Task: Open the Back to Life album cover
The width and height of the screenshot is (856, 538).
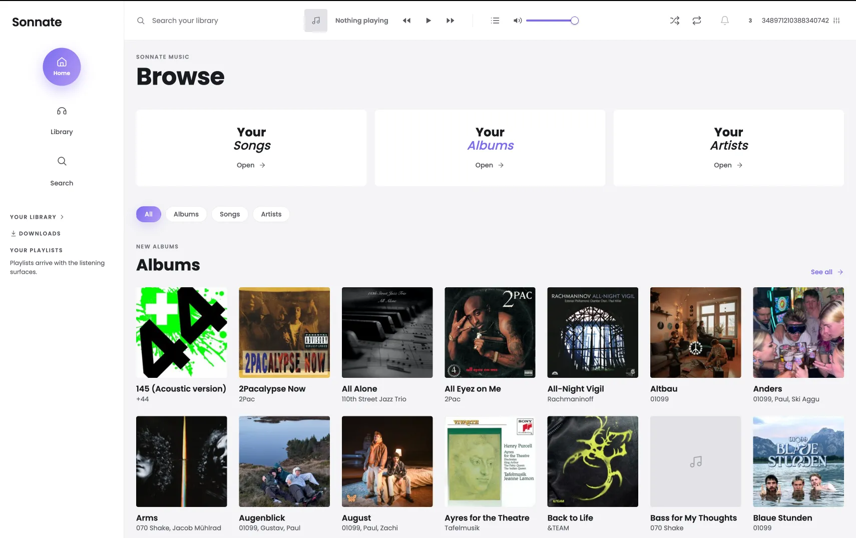Action: pyautogui.click(x=593, y=461)
